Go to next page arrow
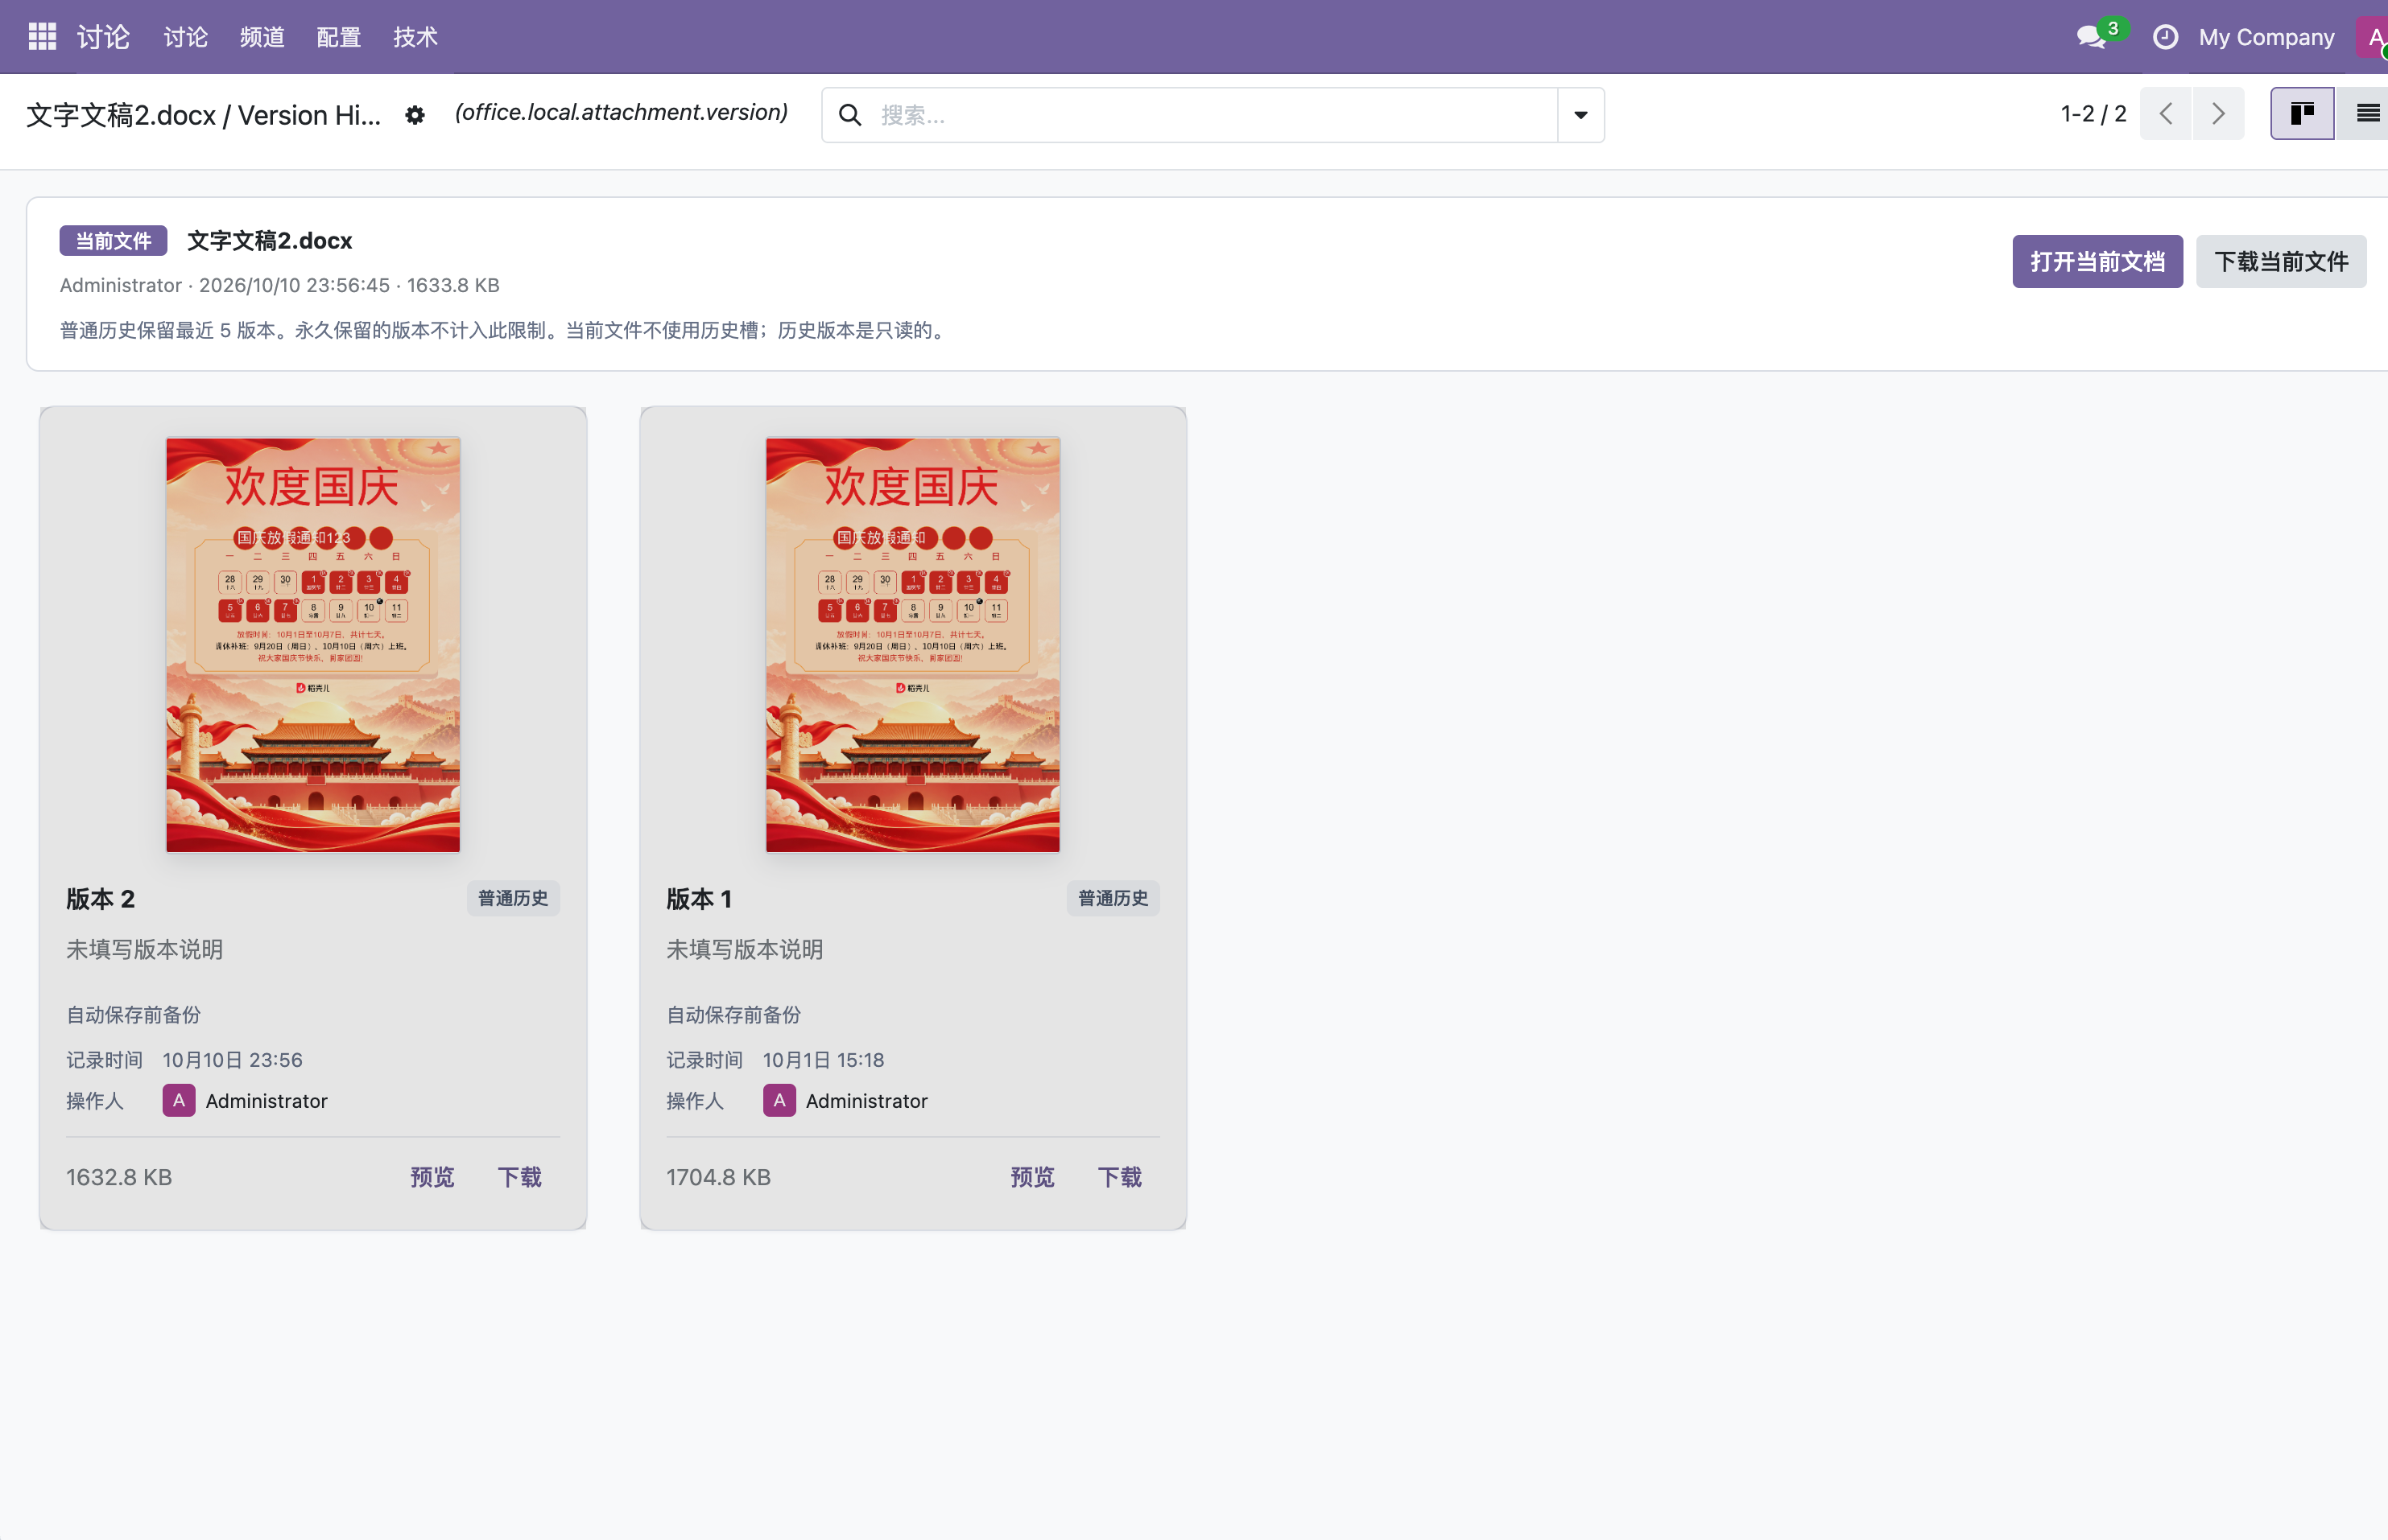The width and height of the screenshot is (2388, 1540). click(x=2218, y=114)
